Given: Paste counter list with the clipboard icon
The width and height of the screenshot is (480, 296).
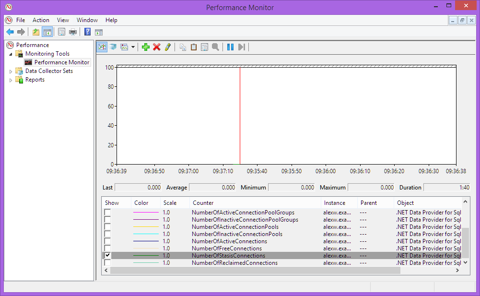Looking at the screenshot, I should (x=193, y=47).
